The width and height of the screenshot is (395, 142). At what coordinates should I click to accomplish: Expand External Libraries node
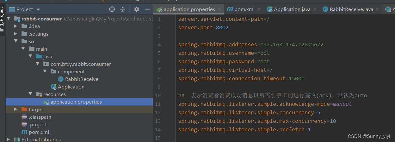(x=9, y=139)
